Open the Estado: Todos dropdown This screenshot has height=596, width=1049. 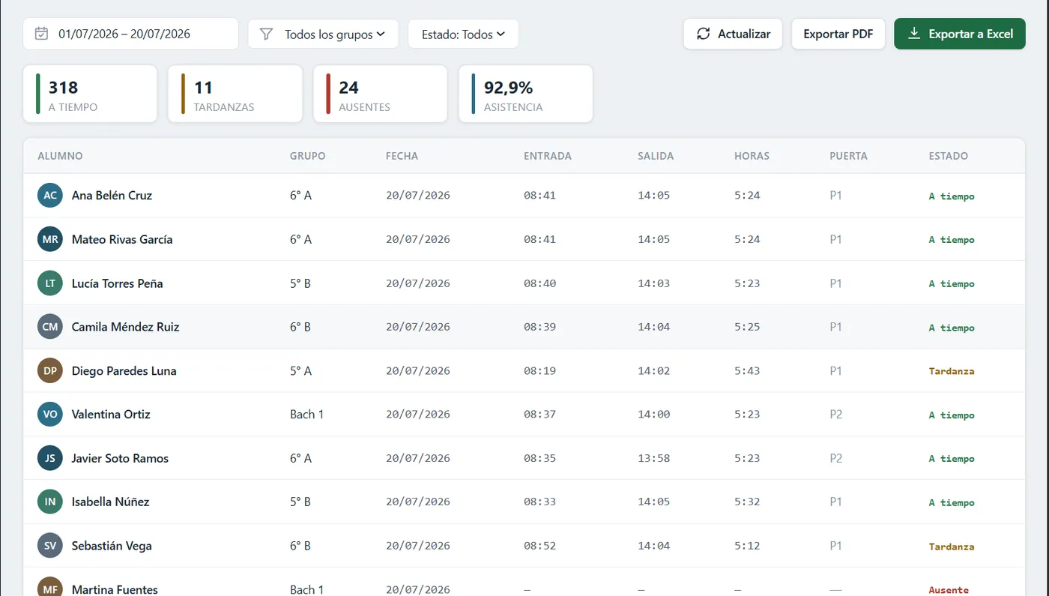coord(463,34)
